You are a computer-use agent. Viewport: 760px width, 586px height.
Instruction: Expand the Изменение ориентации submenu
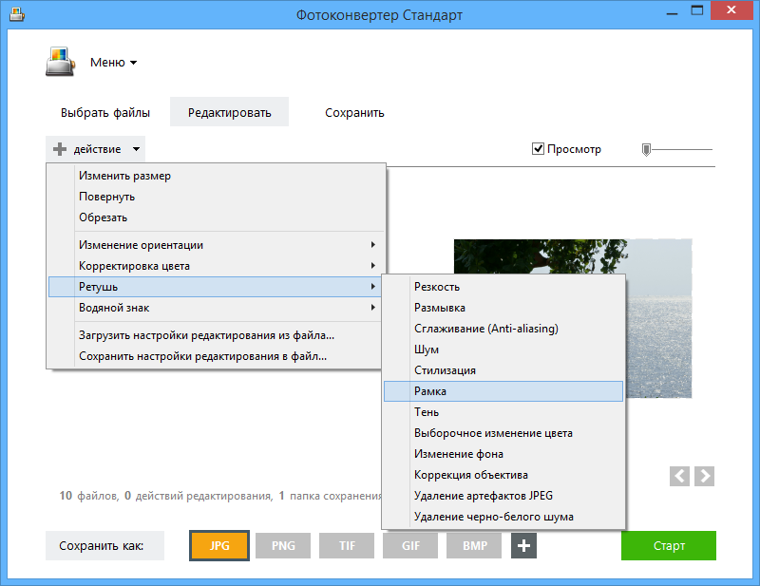217,245
